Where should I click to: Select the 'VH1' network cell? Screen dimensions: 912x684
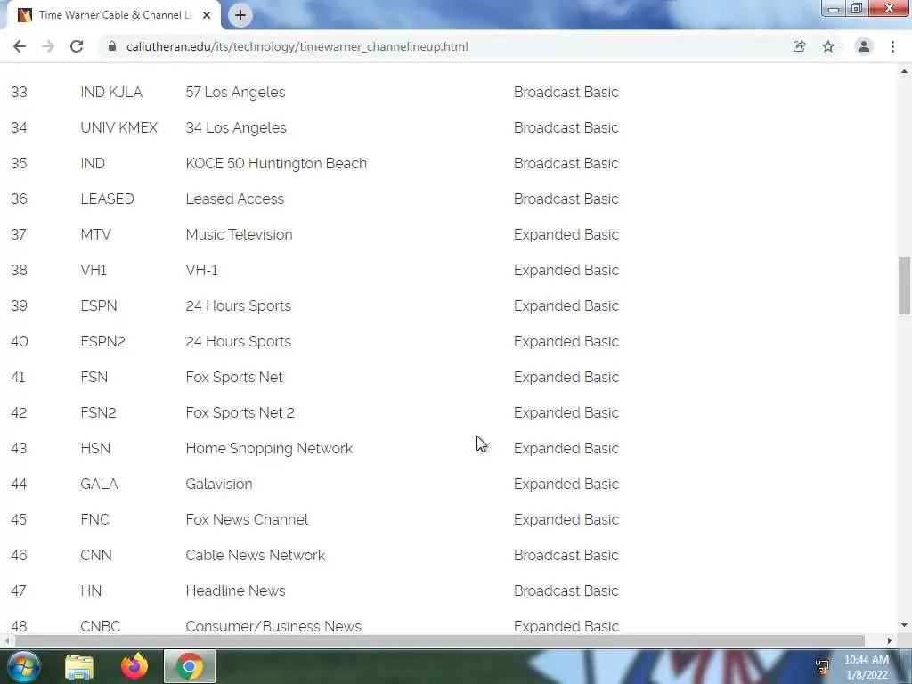coord(94,271)
